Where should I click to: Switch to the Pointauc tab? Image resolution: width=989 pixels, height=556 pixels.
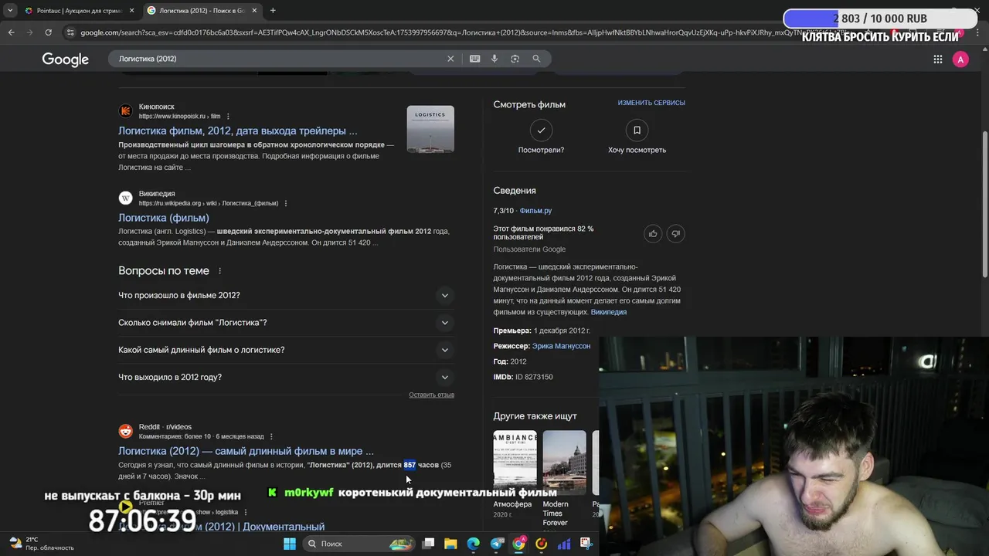click(77, 10)
